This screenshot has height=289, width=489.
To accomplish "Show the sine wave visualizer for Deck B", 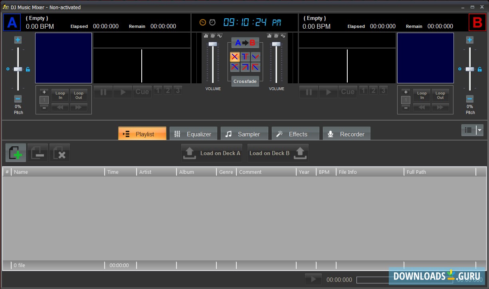I will tap(283, 36).
